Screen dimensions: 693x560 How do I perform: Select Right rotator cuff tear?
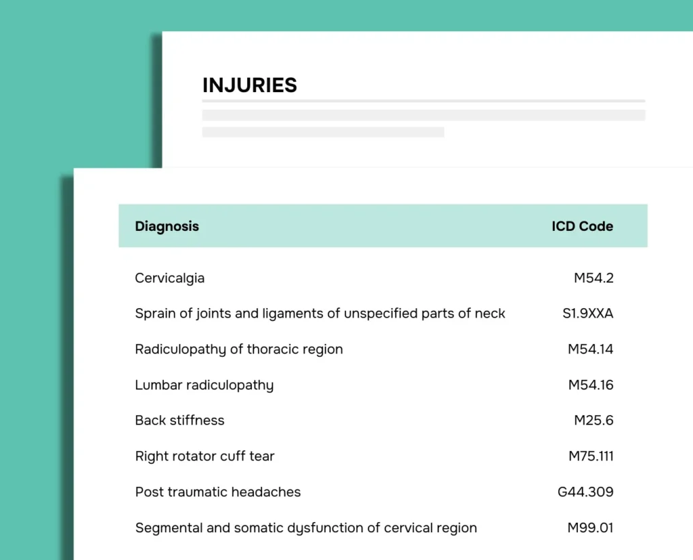[205, 456]
